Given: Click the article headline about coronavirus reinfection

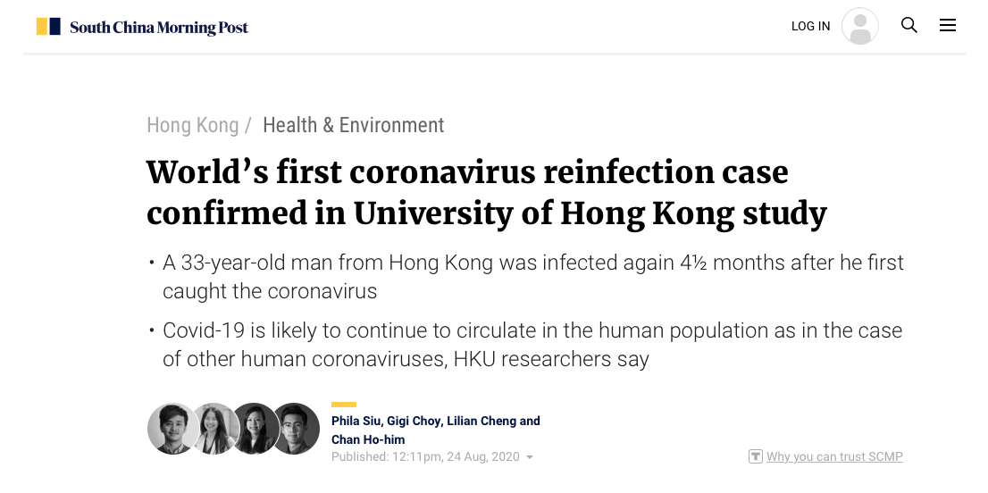Looking at the screenshot, I should point(486,193).
